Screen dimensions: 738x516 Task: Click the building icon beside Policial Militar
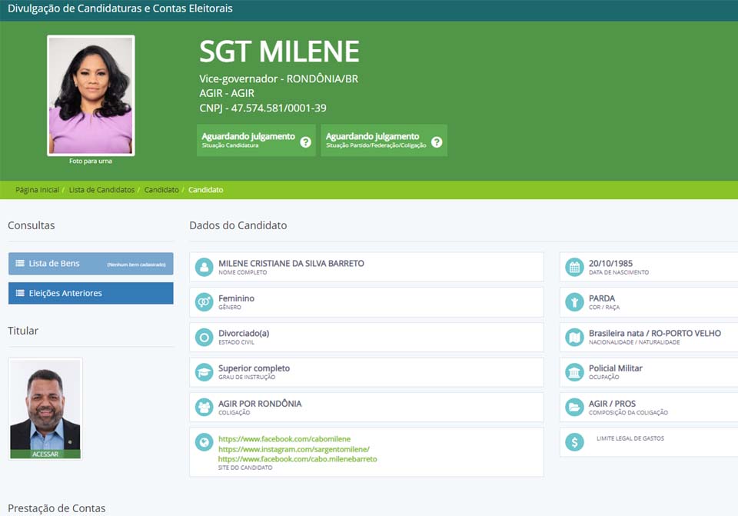pos(573,372)
